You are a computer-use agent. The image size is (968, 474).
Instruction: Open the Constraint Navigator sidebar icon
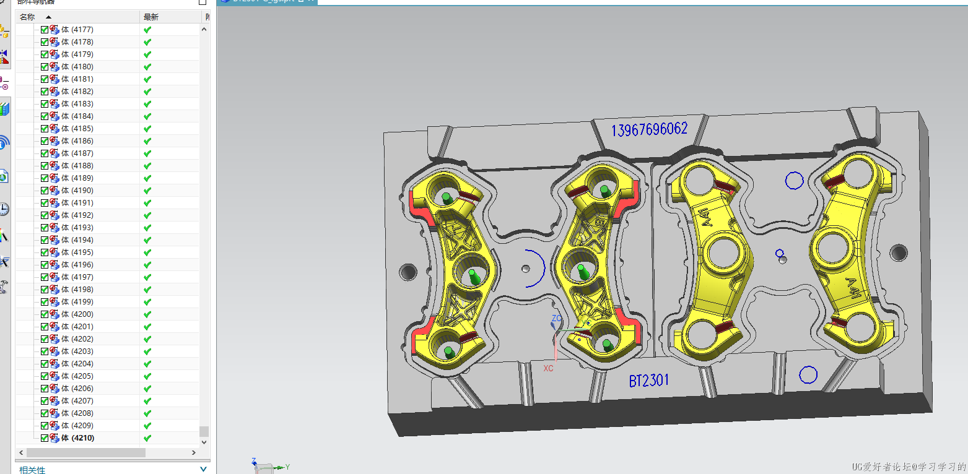4,57
